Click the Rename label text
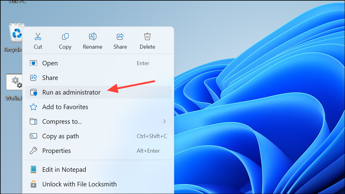This screenshot has height=194, width=345. pos(93,47)
